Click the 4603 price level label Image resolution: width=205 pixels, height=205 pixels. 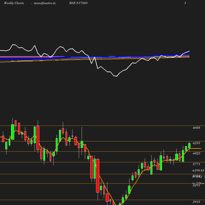(196, 128)
